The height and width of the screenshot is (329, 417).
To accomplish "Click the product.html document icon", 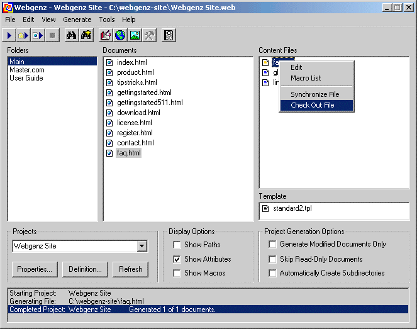I will pyautogui.click(x=109, y=72).
